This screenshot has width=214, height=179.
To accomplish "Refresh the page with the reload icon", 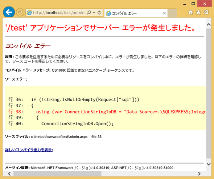I will point(99,13).
